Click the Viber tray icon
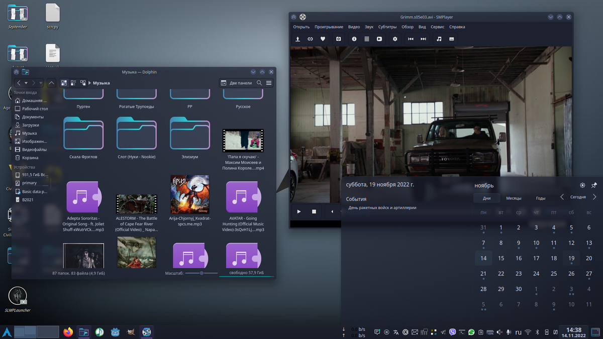 (x=453, y=332)
